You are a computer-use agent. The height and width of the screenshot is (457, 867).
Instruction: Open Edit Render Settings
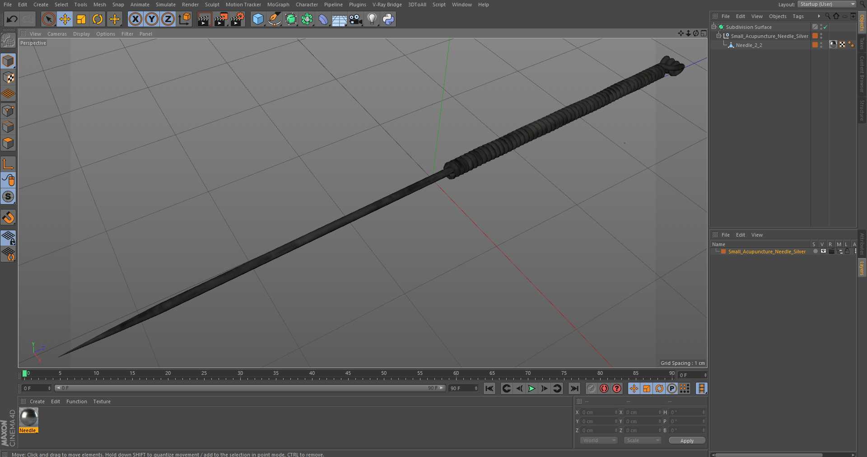(x=238, y=19)
